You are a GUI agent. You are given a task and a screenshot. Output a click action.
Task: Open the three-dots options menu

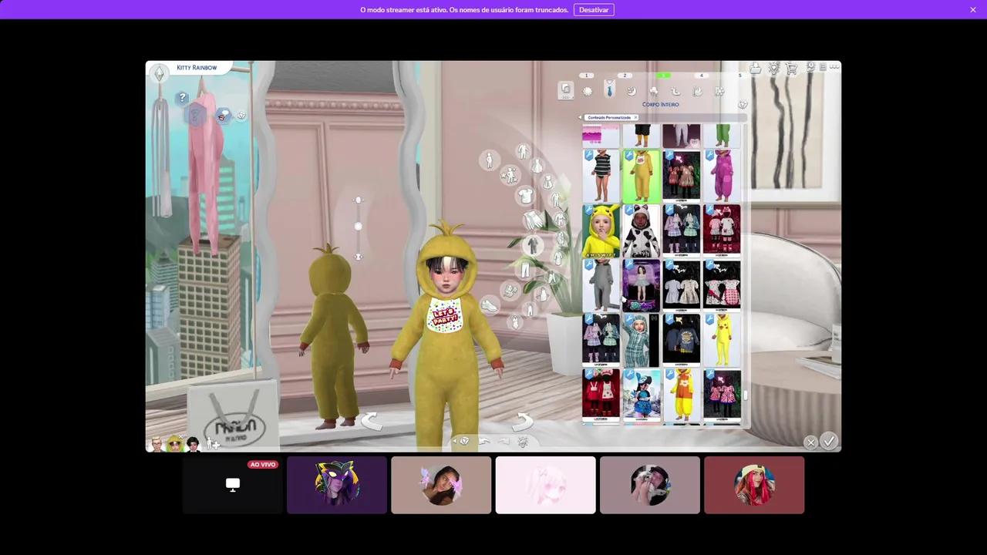click(x=834, y=67)
